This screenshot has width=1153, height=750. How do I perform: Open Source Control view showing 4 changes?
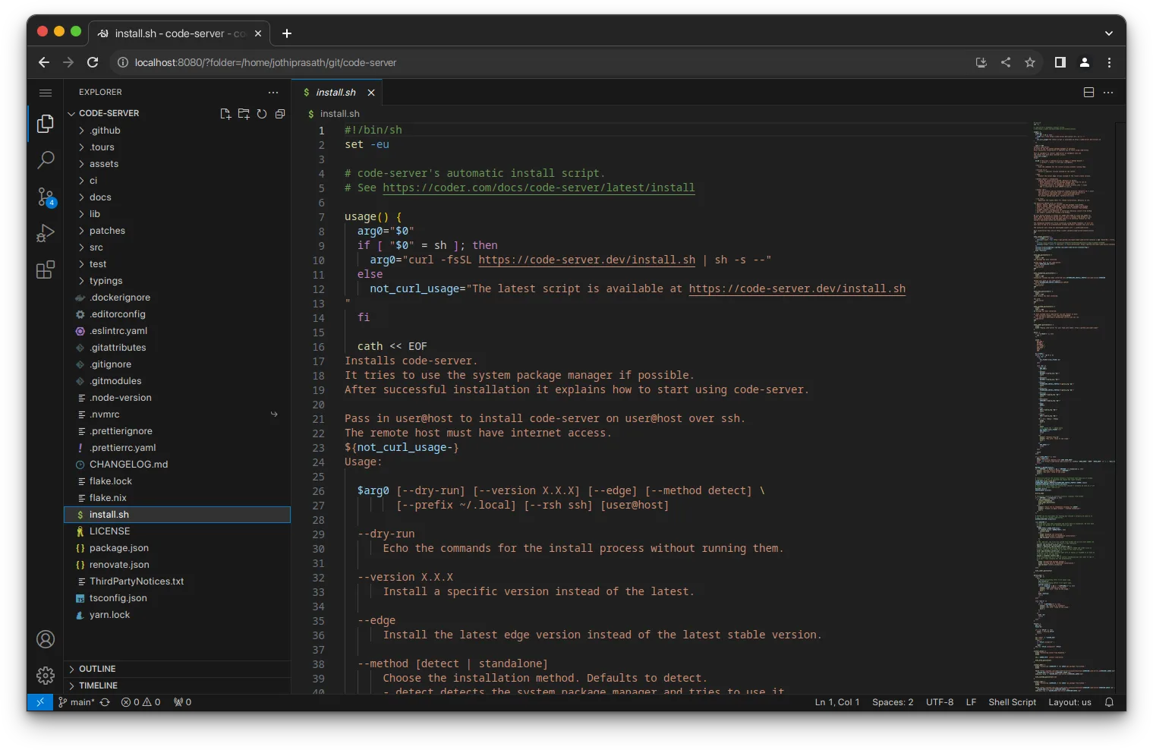point(45,197)
